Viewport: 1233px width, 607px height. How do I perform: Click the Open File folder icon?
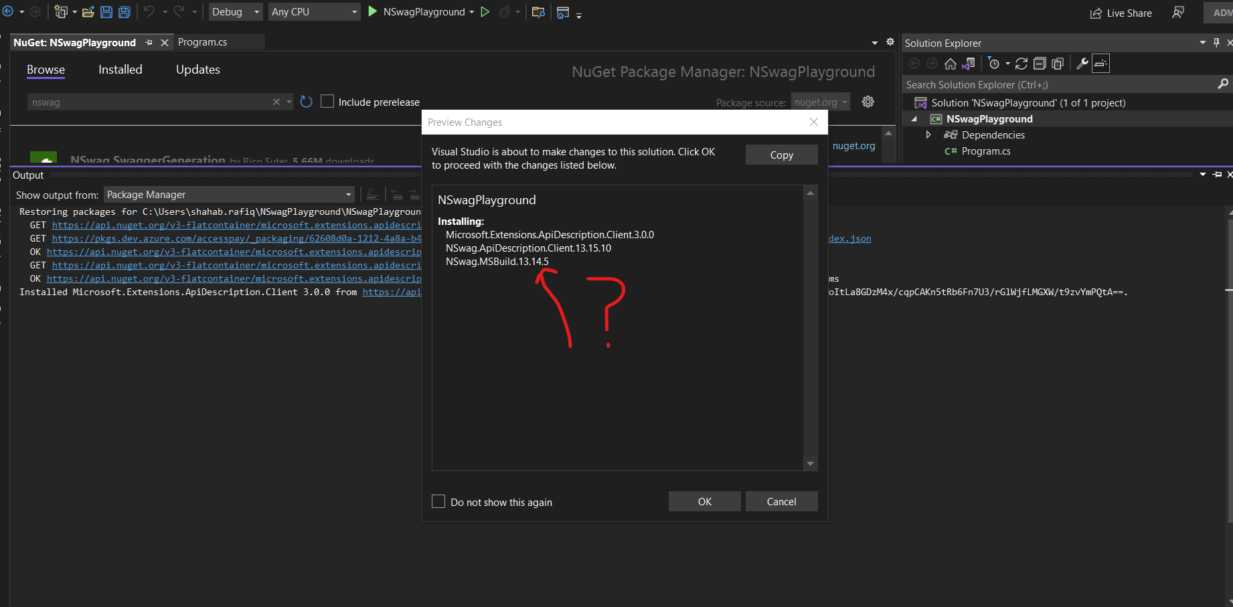88,11
